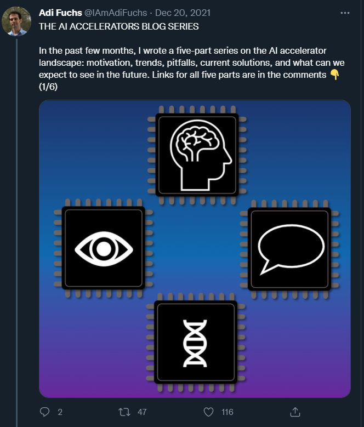The width and height of the screenshot is (364, 427).
Task: Click the (1/6) thread counter text
Action: tap(49, 87)
